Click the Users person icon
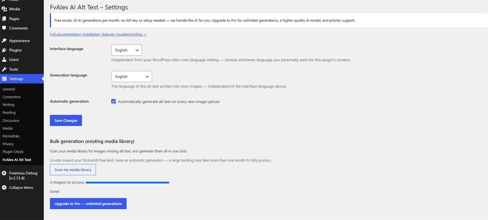 coord(4,60)
